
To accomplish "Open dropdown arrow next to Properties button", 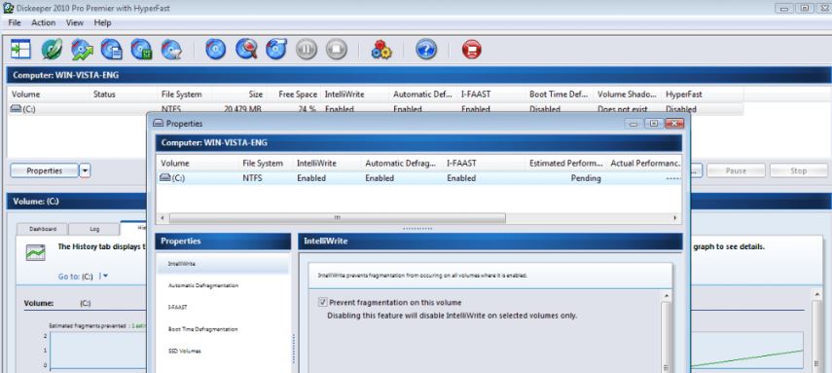I will 86,170.
